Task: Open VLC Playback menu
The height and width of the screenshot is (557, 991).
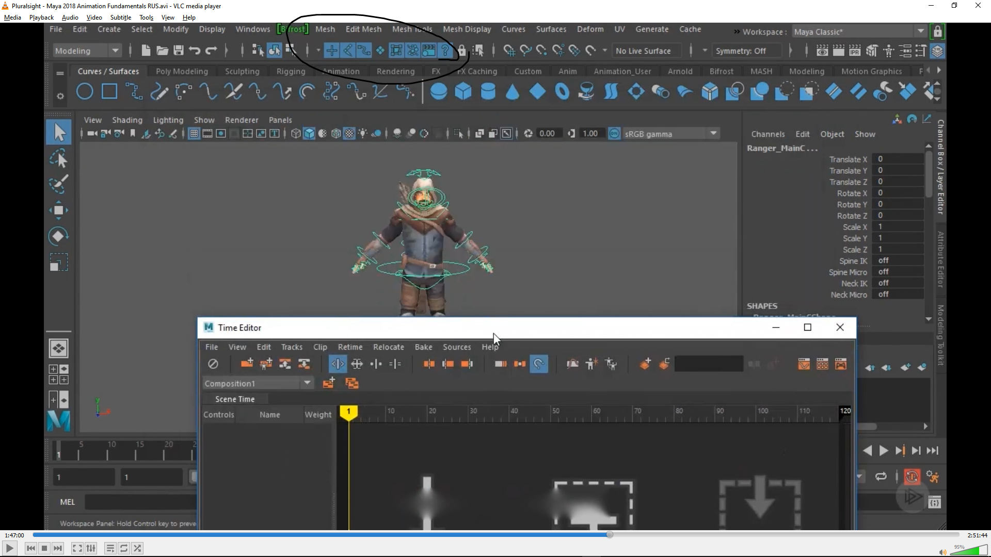Action: 41,17
